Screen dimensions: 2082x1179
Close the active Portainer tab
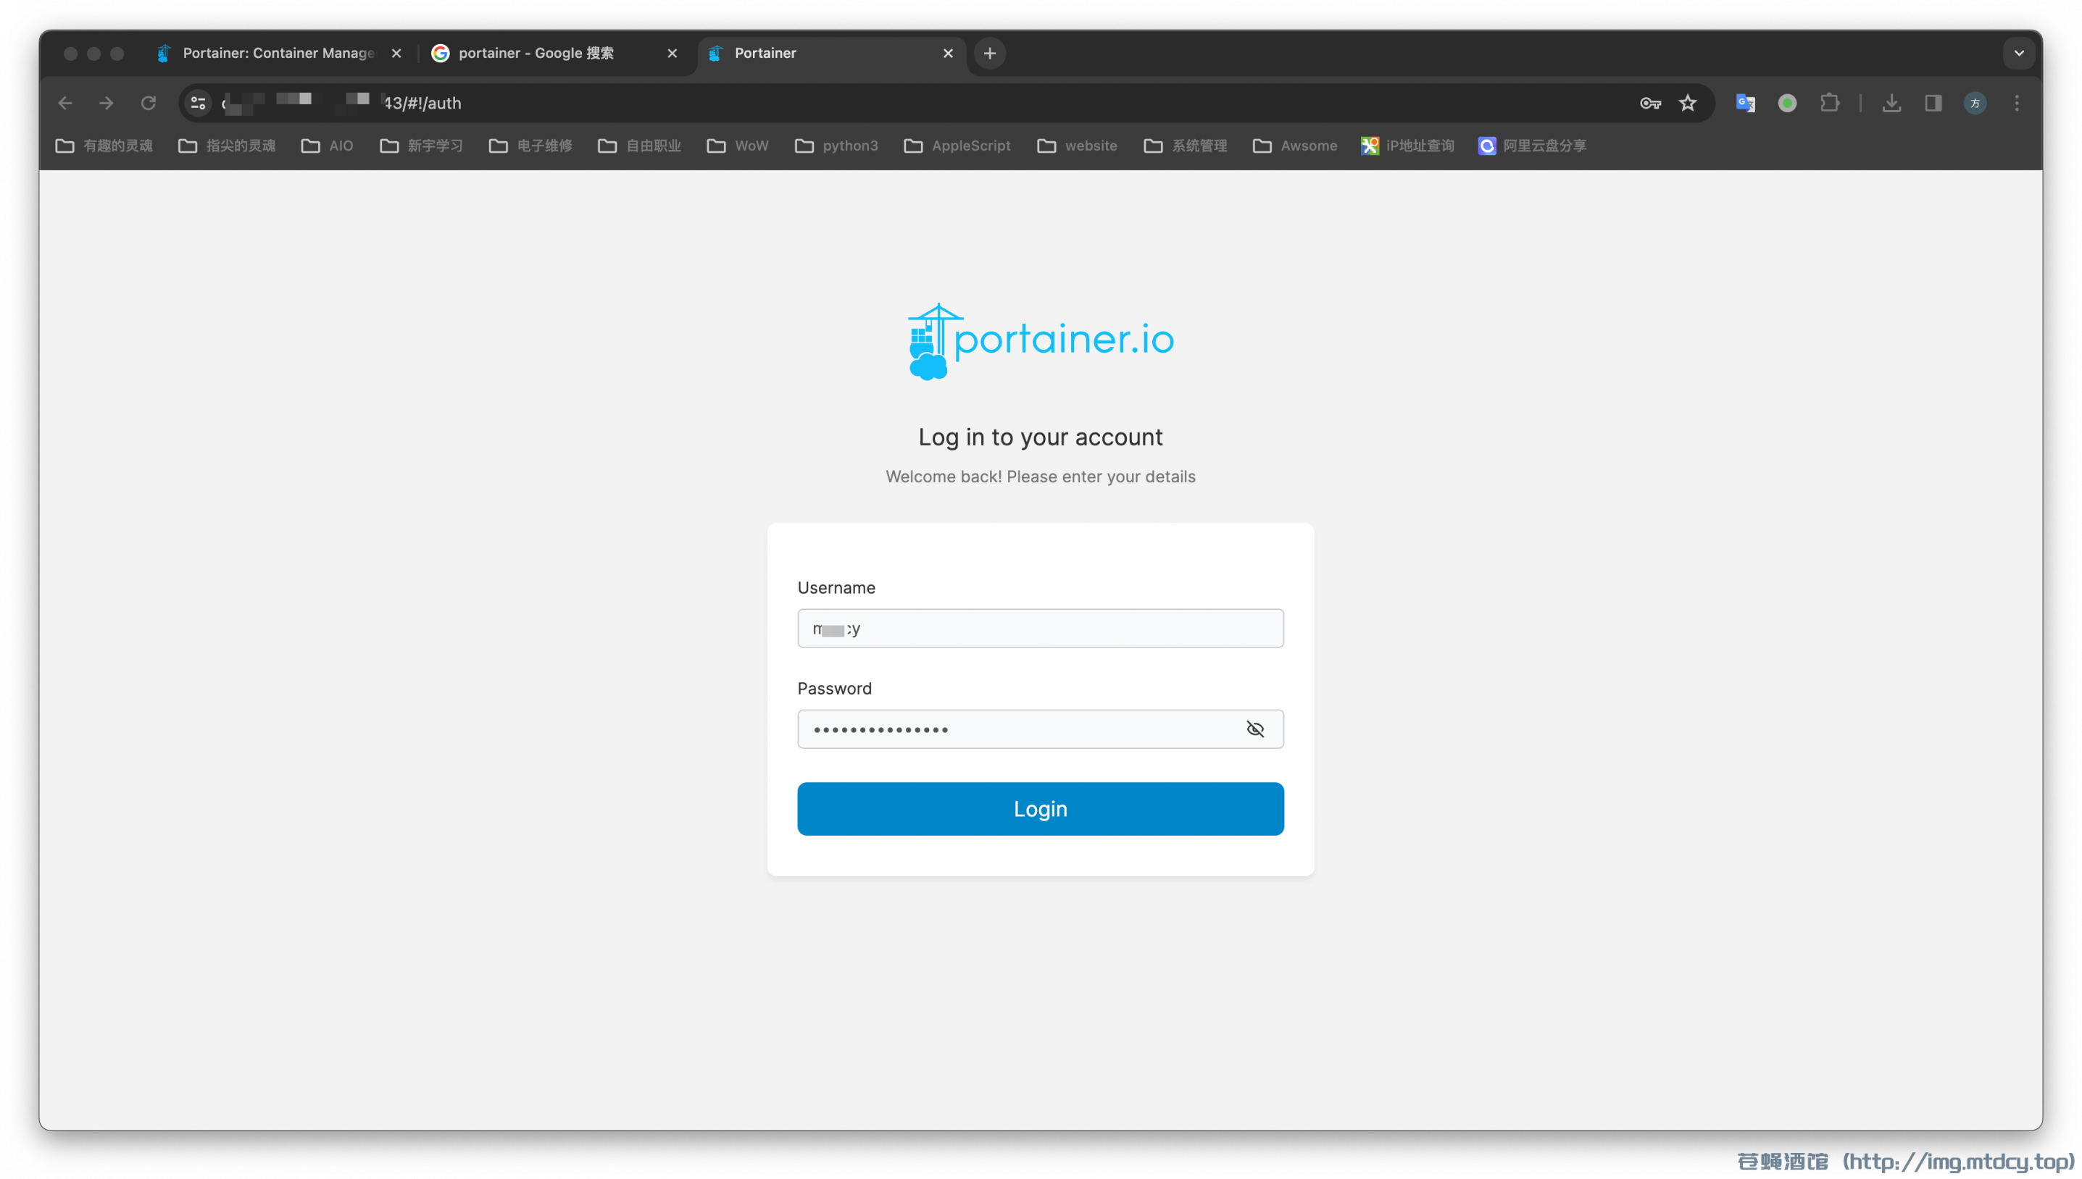[948, 54]
